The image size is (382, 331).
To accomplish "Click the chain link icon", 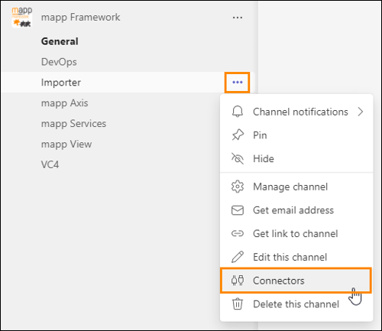I will (x=238, y=233).
